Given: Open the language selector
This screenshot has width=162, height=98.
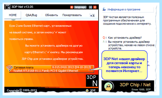Looking at the screenshot, I should pos(80,7).
